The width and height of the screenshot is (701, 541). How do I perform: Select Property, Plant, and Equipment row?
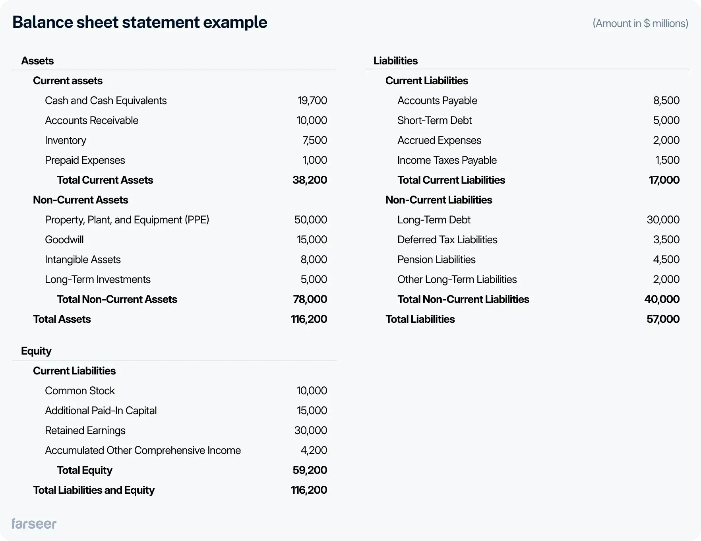point(127,219)
